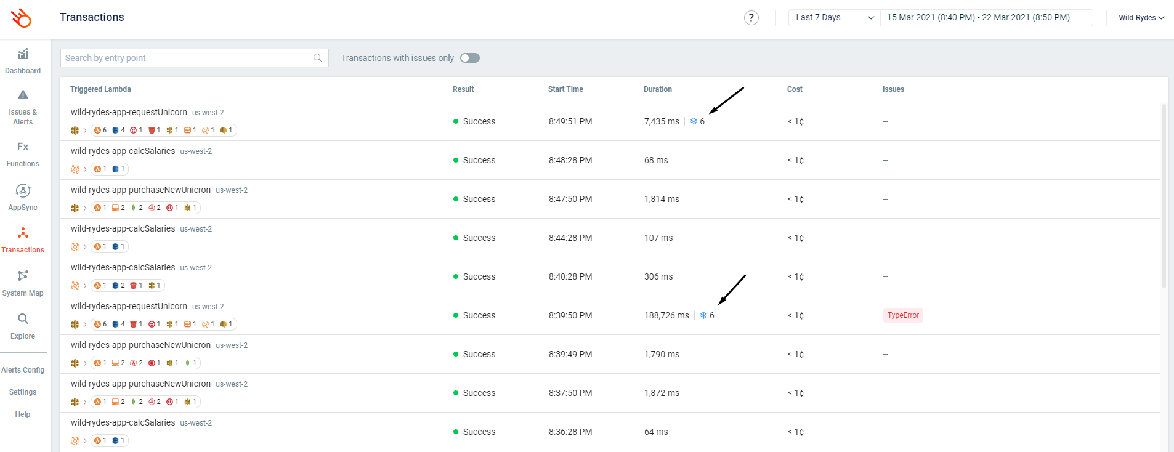Select the Transactions sidebar icon
Viewport: 1174px width, 452px height.
(x=23, y=233)
